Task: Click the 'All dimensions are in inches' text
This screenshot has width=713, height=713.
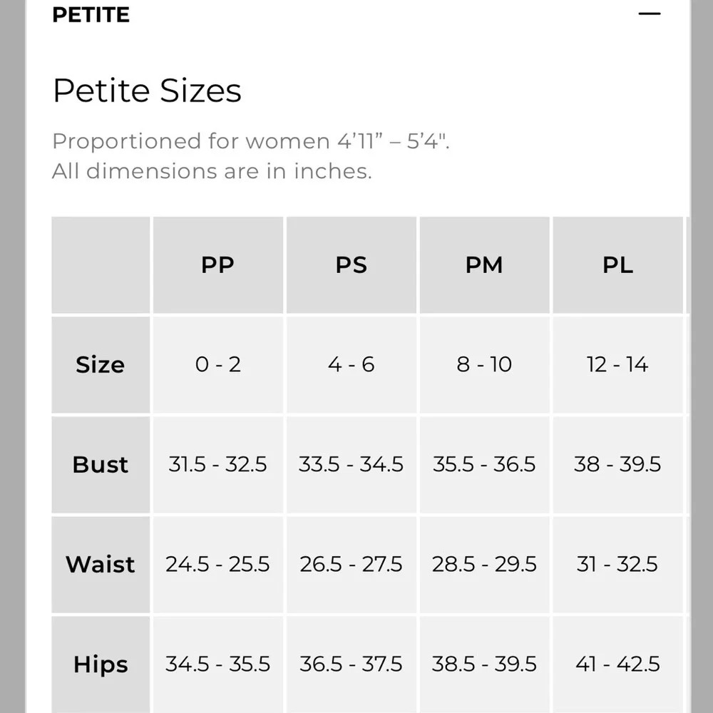Action: coord(212,171)
